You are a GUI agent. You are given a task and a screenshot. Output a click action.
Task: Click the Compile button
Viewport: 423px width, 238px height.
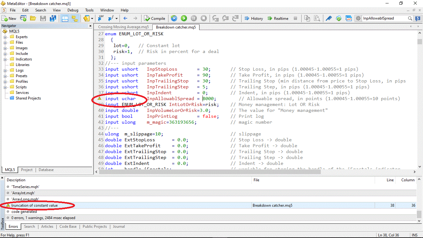(x=155, y=19)
